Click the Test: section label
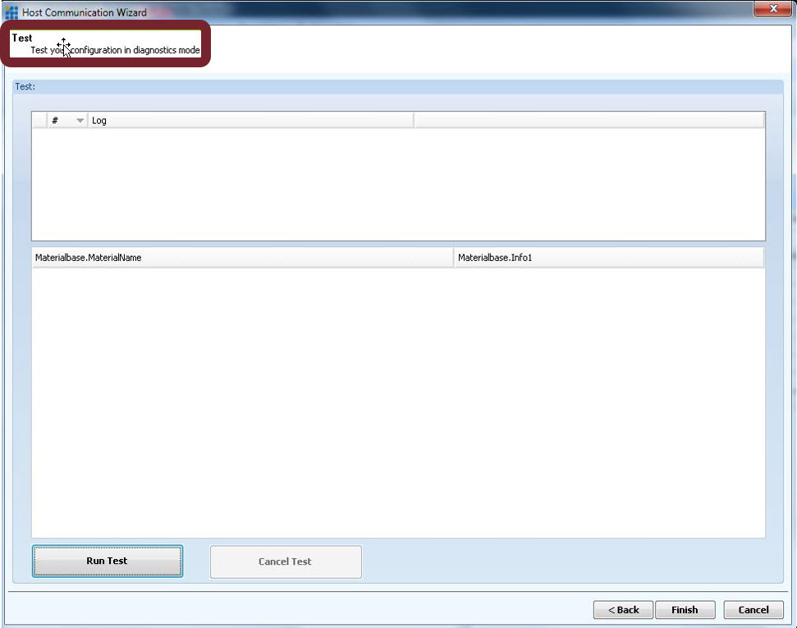 [25, 86]
